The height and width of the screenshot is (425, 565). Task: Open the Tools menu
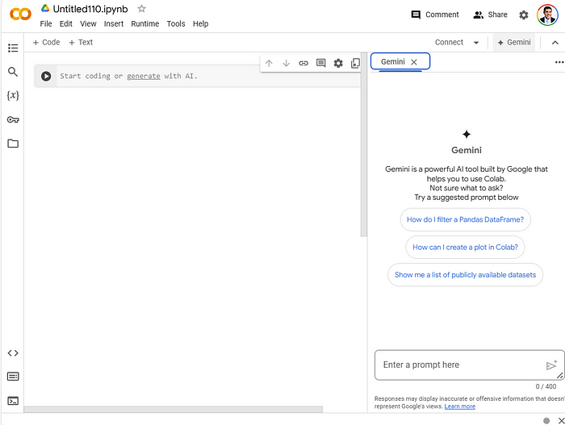(176, 23)
